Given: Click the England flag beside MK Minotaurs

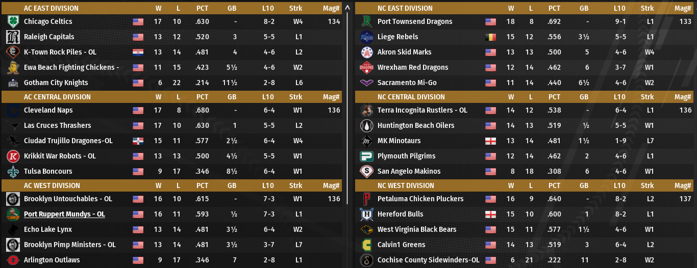Looking at the screenshot, I should pyautogui.click(x=490, y=141).
